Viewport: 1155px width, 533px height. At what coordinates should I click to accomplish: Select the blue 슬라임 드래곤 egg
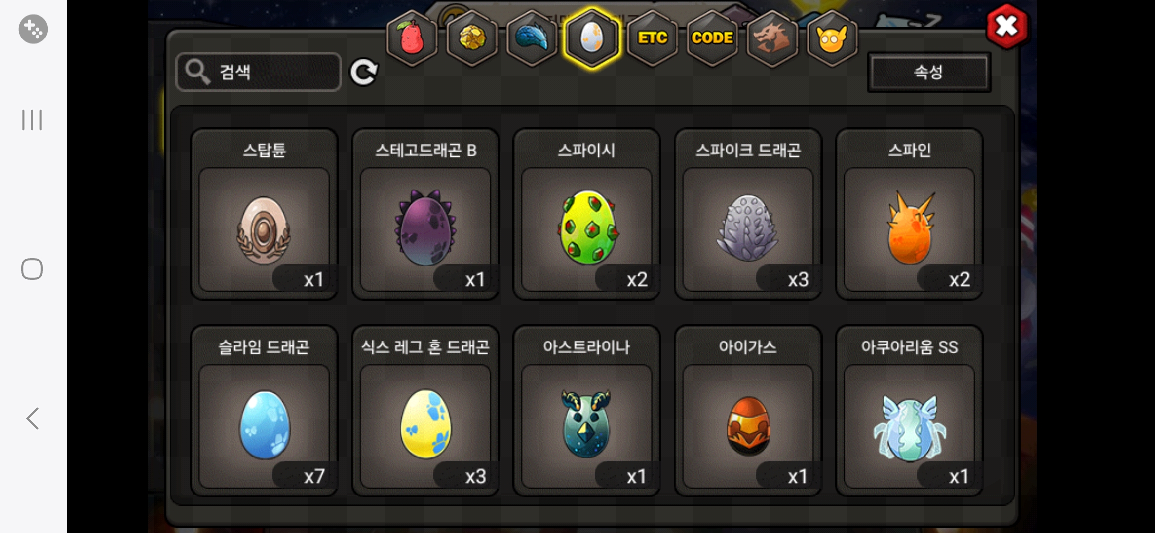click(x=264, y=411)
